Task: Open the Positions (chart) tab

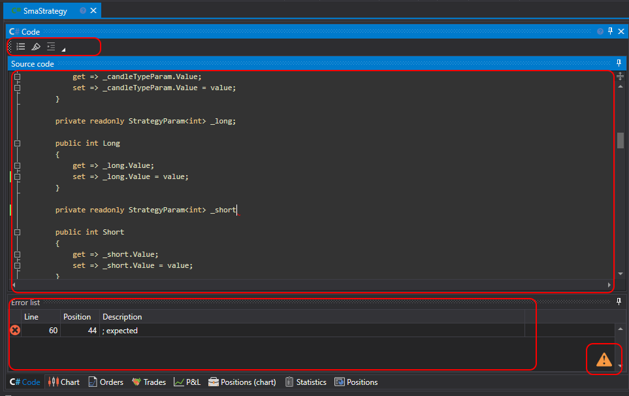Action: tap(242, 382)
